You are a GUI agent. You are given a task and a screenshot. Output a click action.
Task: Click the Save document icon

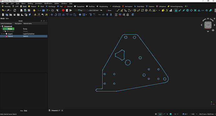pos(29,10)
